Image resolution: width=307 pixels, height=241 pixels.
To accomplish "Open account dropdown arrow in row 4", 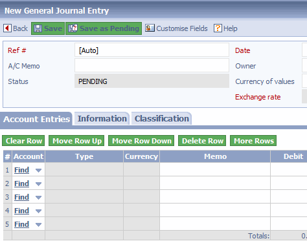I will pyautogui.click(x=38, y=211).
